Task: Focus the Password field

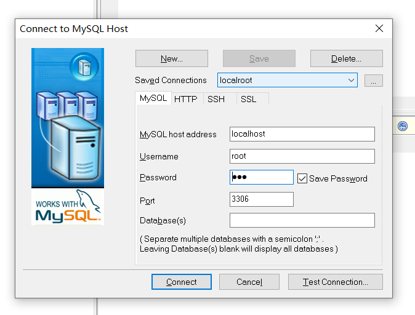Action: pyautogui.click(x=262, y=177)
